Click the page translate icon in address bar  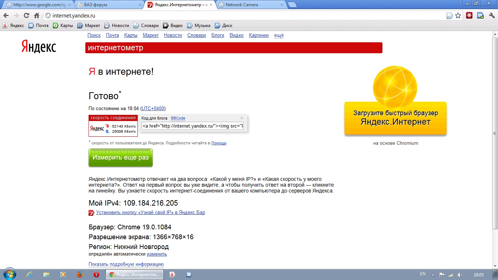coord(450,16)
